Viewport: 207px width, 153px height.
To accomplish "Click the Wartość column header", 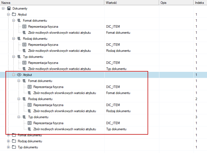I will tap(132, 3).
